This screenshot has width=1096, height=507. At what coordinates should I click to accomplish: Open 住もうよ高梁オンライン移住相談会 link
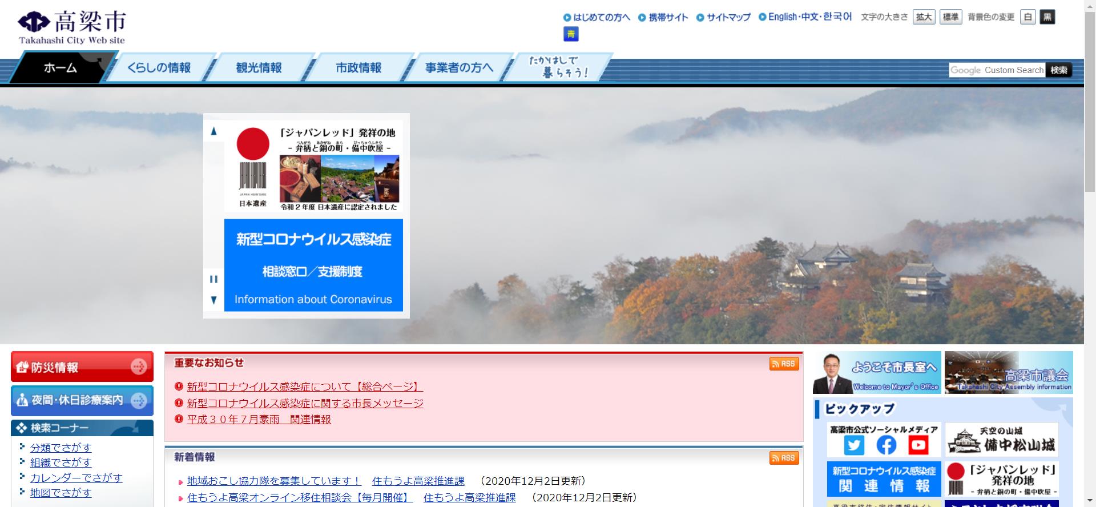pos(300,497)
